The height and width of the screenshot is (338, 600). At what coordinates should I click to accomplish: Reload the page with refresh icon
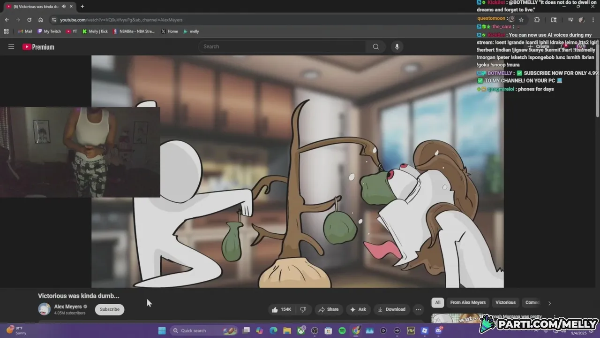click(x=29, y=20)
